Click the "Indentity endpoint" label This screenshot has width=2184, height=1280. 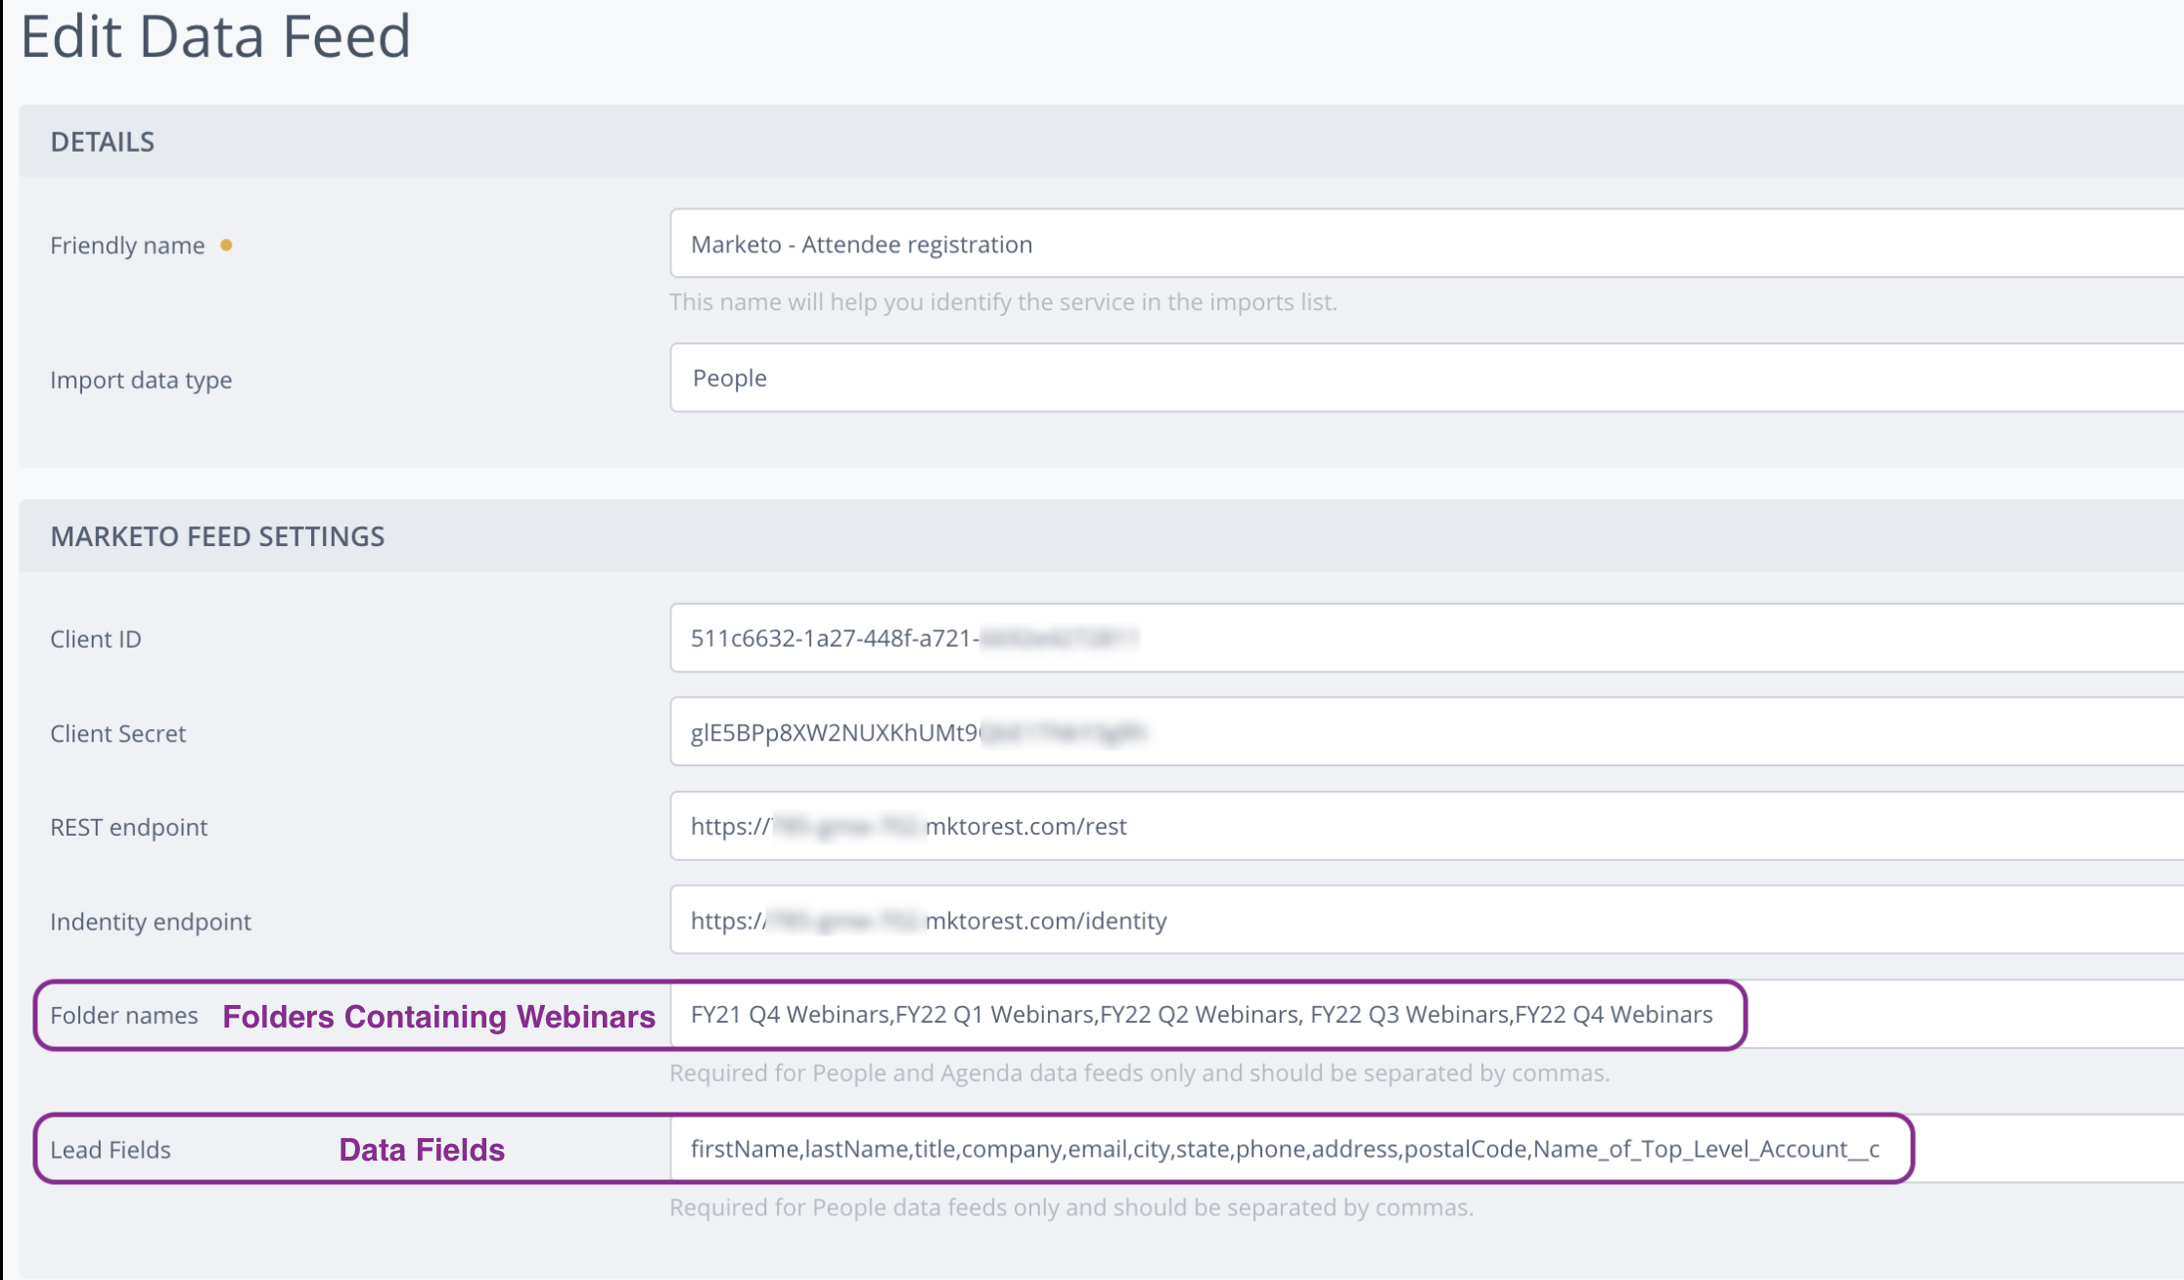point(151,922)
